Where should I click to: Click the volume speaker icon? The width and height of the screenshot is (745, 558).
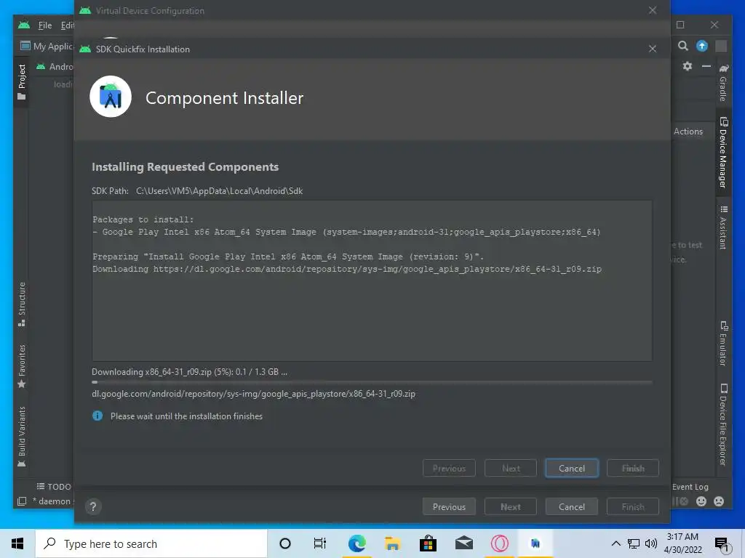pos(651,543)
